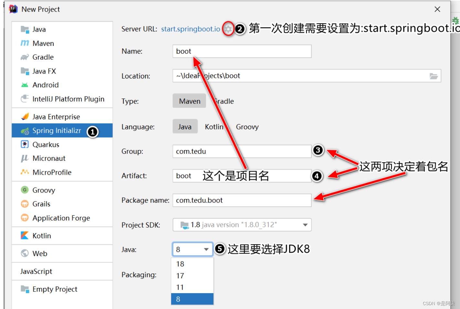Select Android entry in sidebar list
This screenshot has width=460, height=309.
coord(62,85)
